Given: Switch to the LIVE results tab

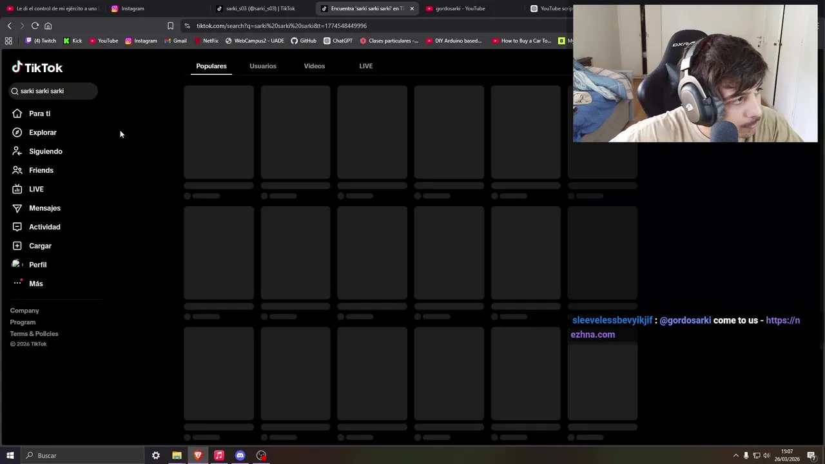Looking at the screenshot, I should (366, 66).
